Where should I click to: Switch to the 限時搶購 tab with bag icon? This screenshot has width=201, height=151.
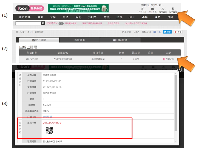120,40
